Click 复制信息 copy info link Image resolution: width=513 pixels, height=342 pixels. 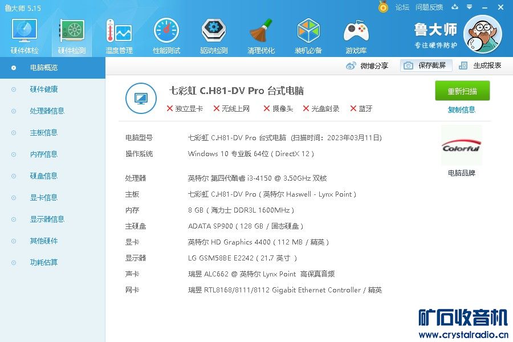click(462, 109)
